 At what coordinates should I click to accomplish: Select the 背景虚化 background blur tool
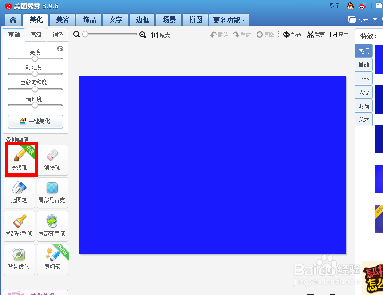click(x=19, y=260)
